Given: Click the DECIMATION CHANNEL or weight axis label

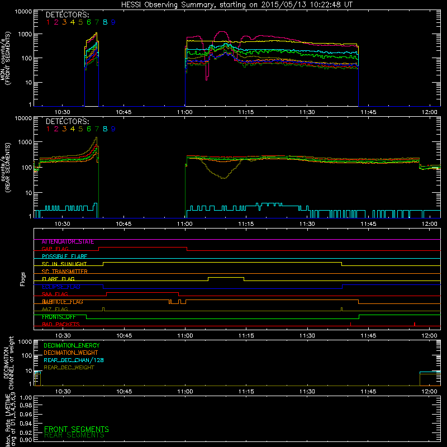Looking at the screenshot, I should click(x=8, y=363).
